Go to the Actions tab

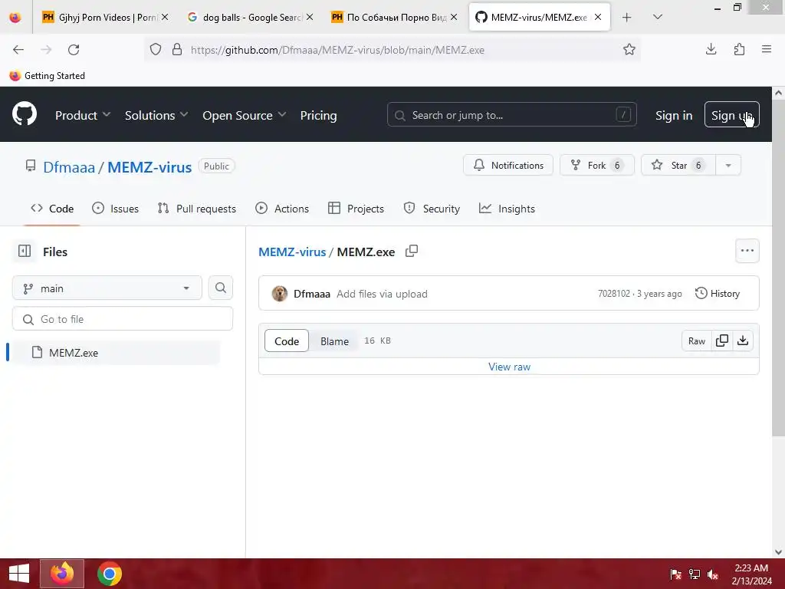coord(282,209)
